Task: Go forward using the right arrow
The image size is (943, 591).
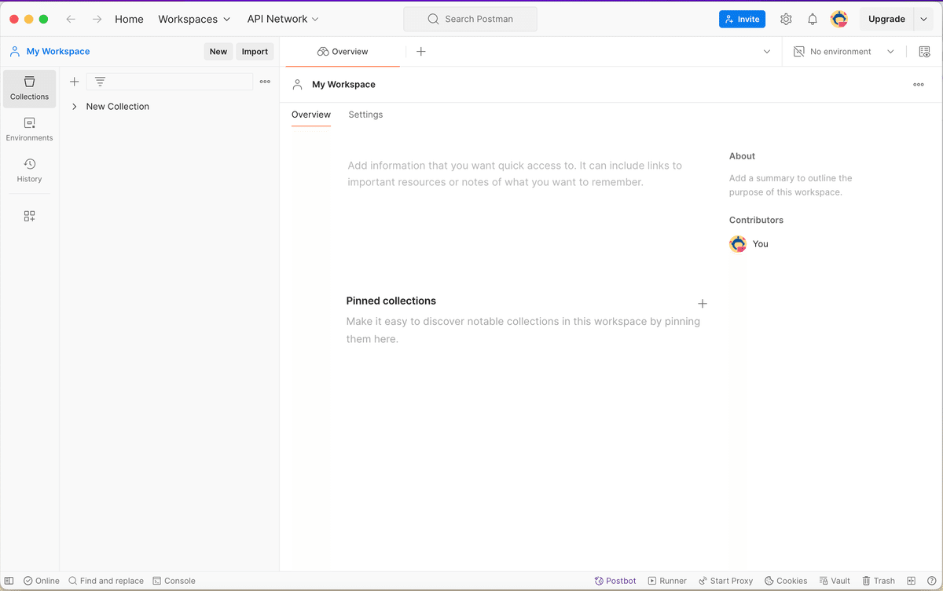Action: [97, 19]
